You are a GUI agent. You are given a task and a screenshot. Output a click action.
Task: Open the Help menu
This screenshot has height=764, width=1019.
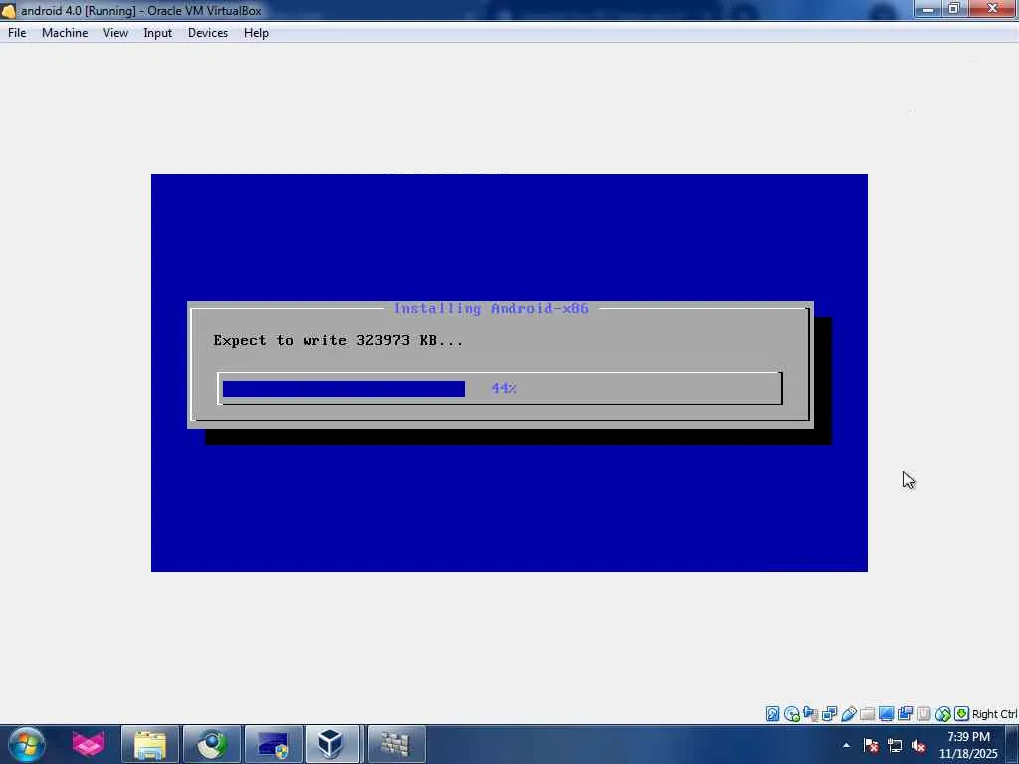(256, 33)
